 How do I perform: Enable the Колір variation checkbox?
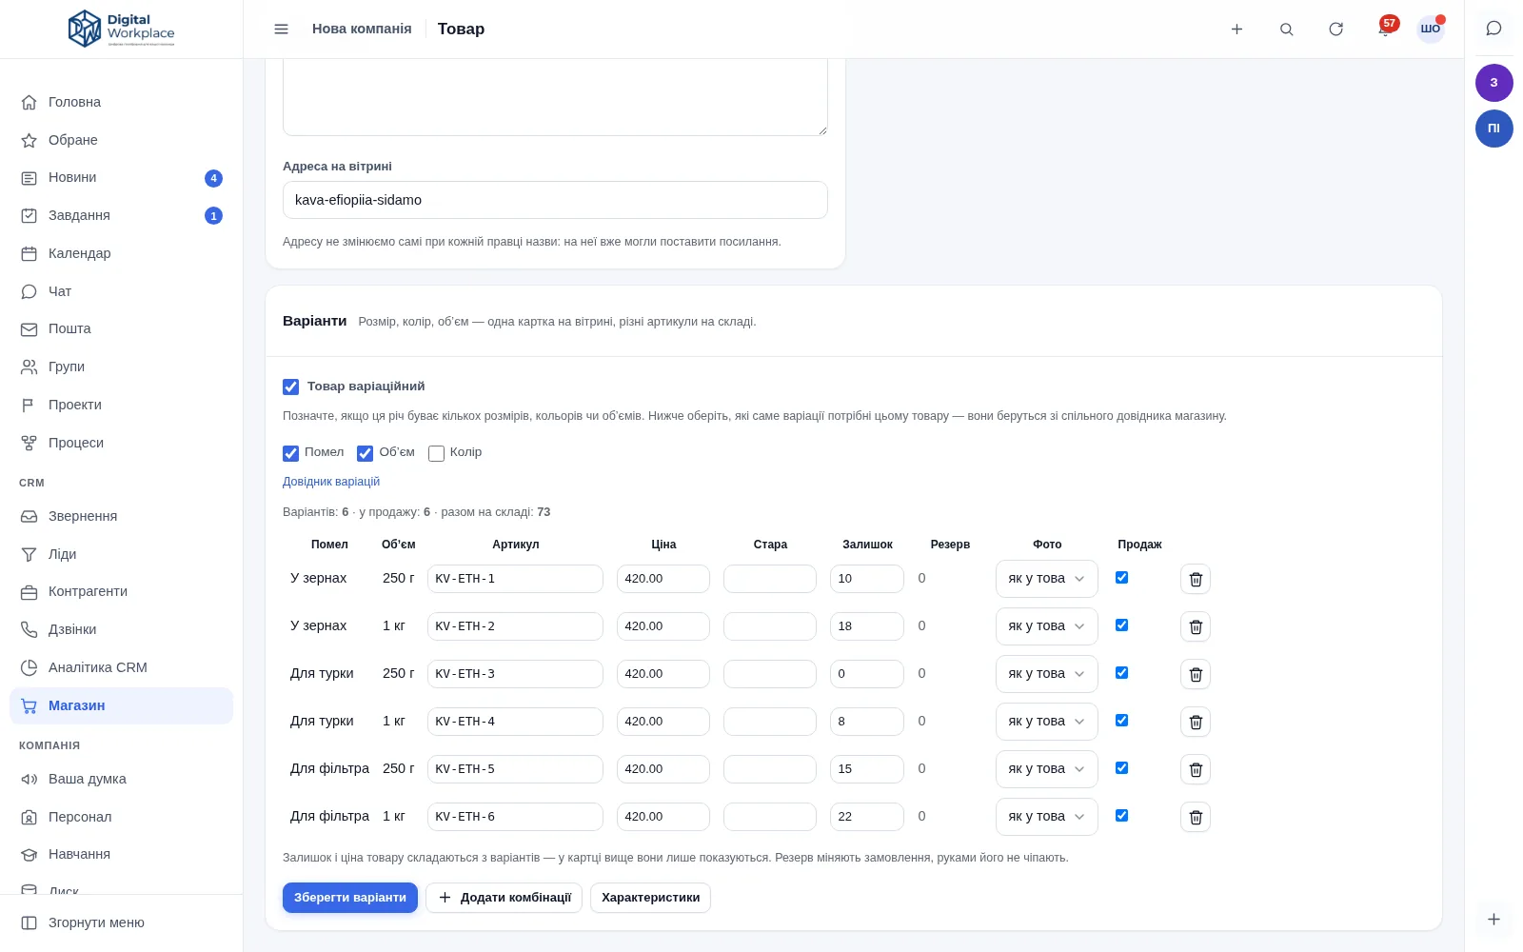[x=436, y=453]
